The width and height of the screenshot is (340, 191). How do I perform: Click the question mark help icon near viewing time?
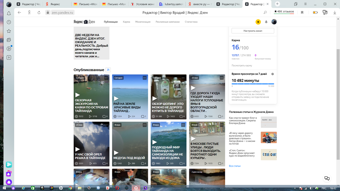(273, 74)
